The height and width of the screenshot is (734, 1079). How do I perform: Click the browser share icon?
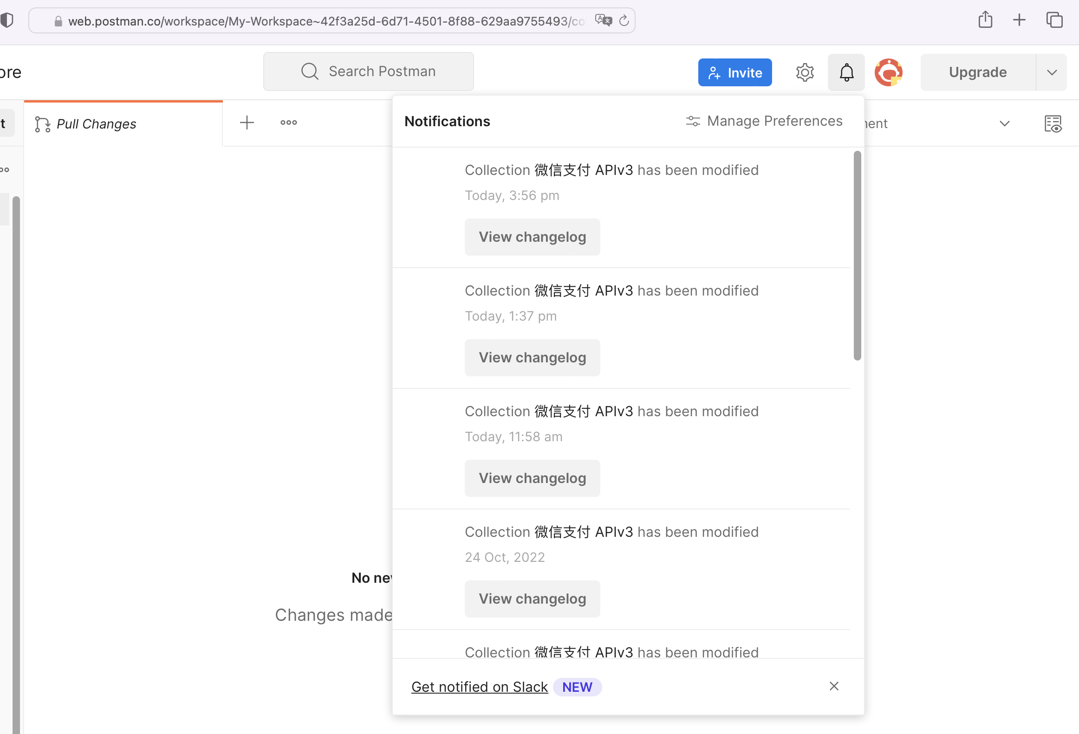click(x=985, y=20)
